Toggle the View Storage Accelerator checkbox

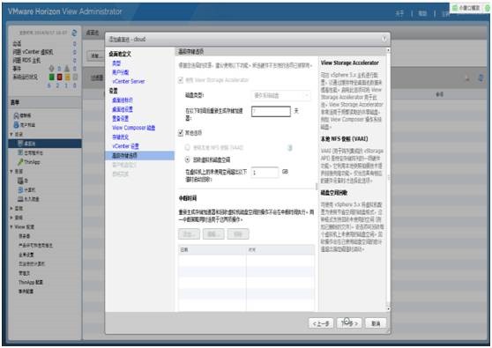(181, 80)
